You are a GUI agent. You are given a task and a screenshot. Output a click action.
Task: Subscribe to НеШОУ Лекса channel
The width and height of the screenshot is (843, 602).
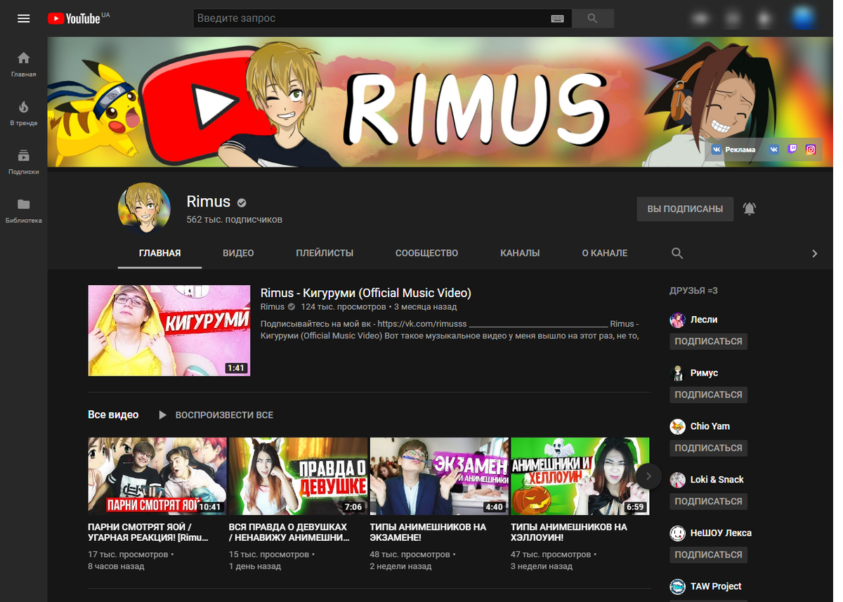(708, 555)
